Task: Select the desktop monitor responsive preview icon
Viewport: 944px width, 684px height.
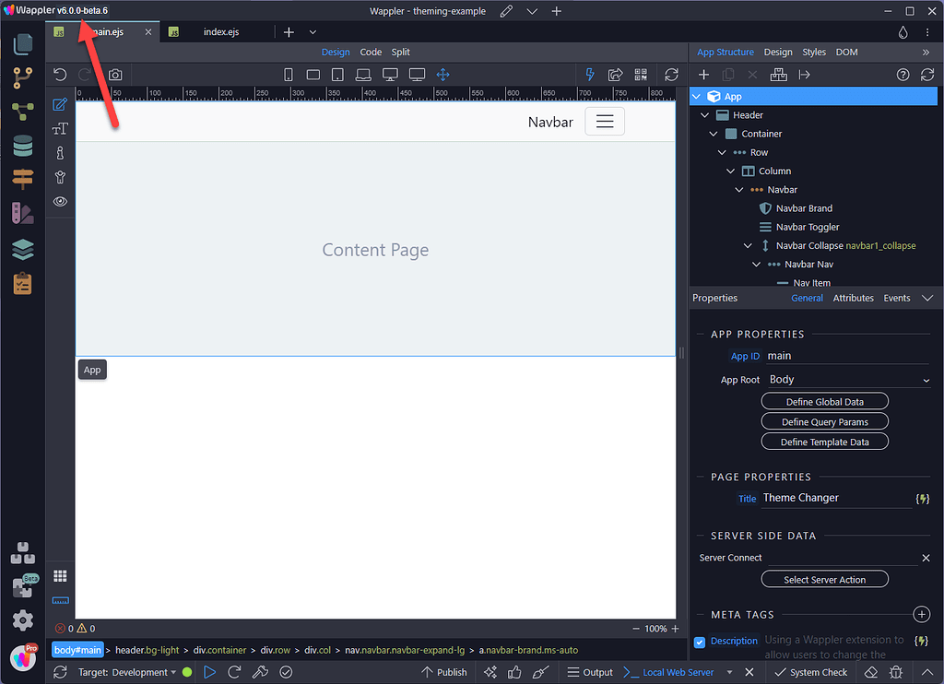Action: pos(391,74)
